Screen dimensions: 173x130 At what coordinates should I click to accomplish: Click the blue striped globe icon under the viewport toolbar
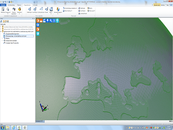[38, 25]
